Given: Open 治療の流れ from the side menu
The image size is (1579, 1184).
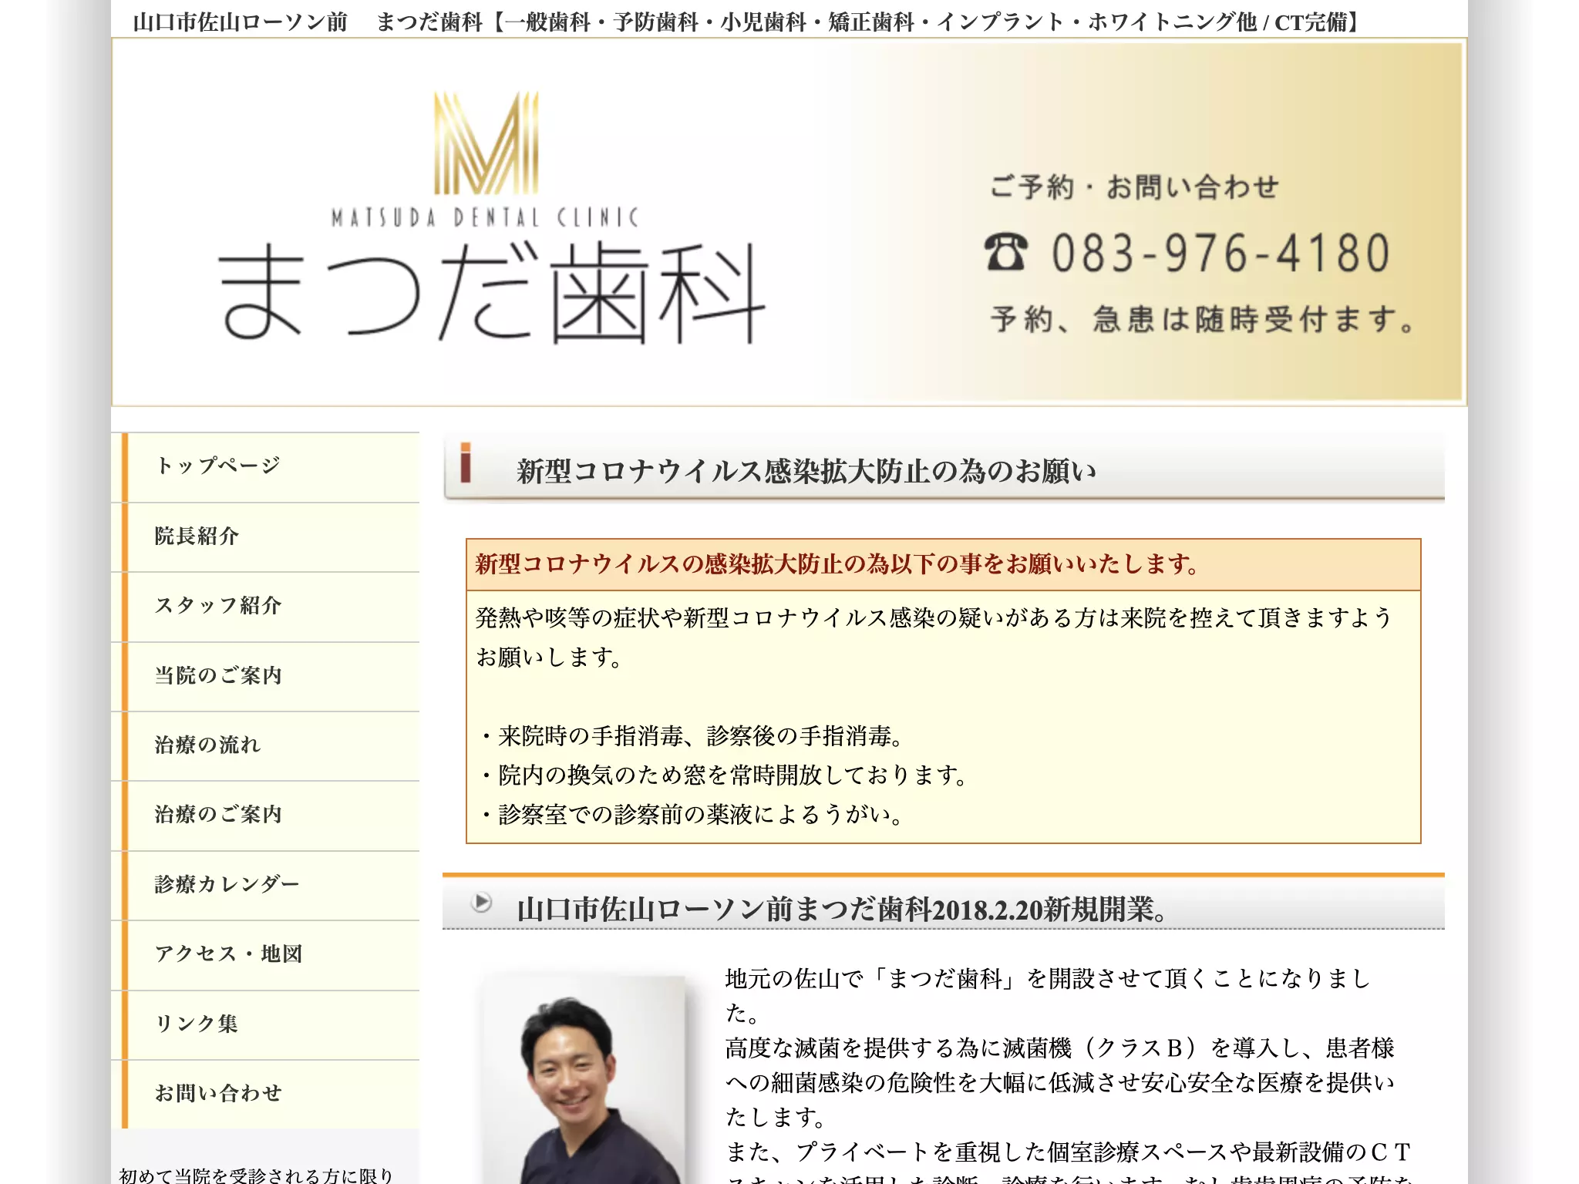Looking at the screenshot, I should (x=265, y=745).
